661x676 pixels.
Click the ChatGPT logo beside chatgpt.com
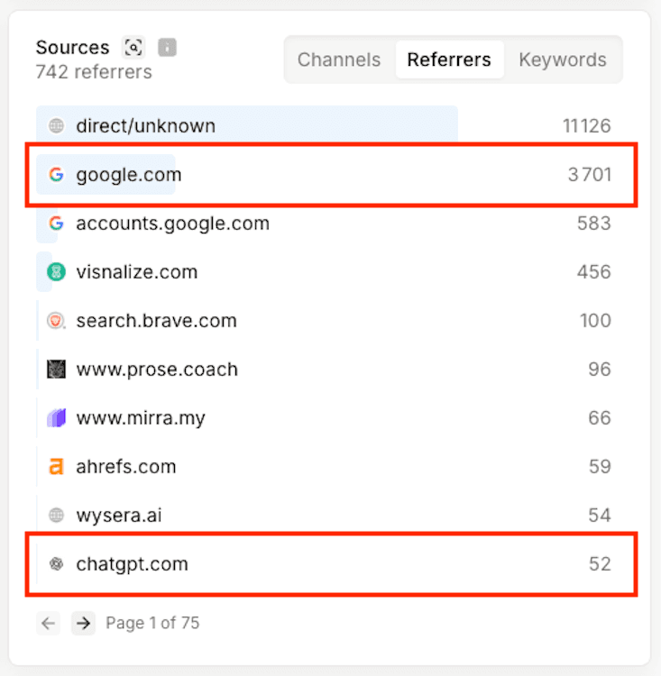pyautogui.click(x=56, y=564)
